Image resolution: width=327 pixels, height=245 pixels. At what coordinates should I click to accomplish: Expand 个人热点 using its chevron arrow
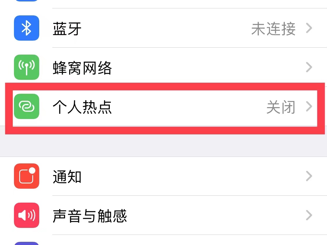point(309,106)
